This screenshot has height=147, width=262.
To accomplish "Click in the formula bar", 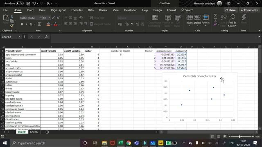I will point(154,39).
